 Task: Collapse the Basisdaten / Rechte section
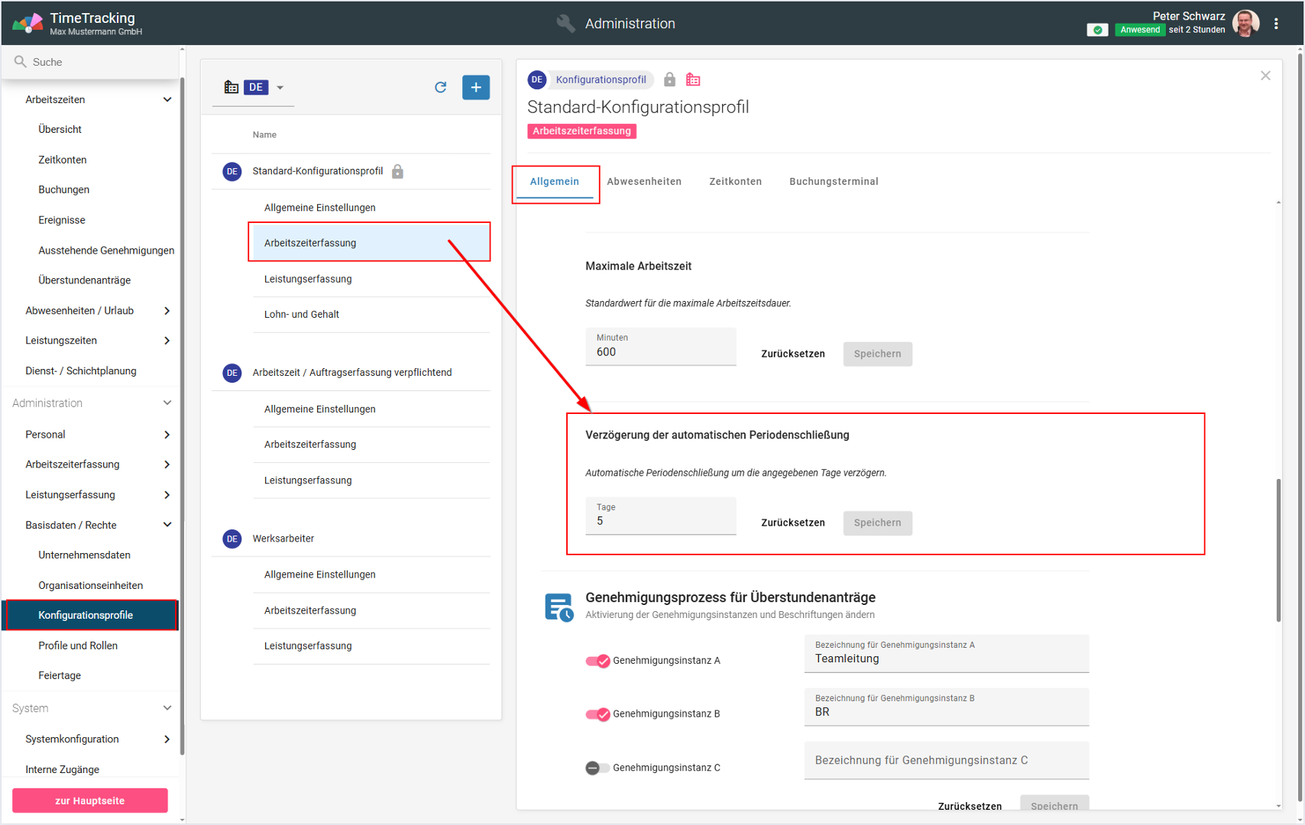click(x=167, y=525)
